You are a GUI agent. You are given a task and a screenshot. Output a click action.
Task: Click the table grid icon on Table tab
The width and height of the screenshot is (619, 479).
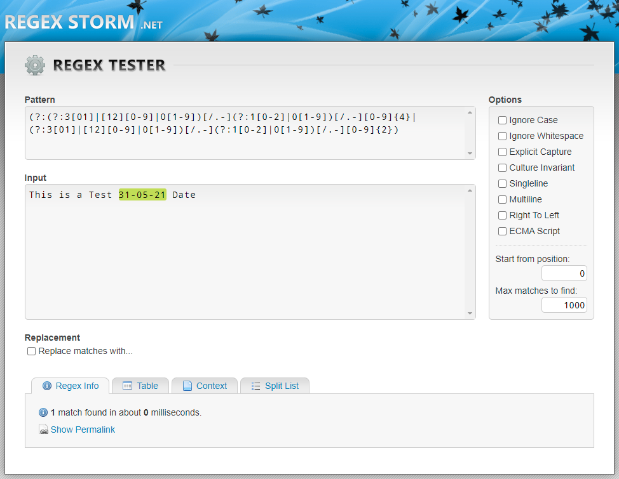[127, 386]
